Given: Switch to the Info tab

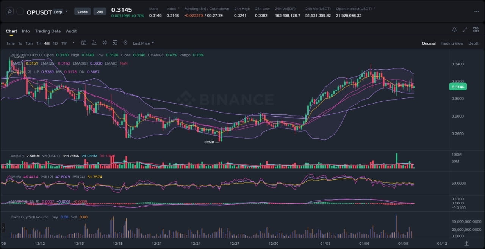Looking at the screenshot, I should [26, 31].
